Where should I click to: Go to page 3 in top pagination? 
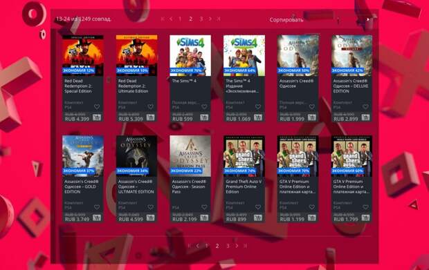point(201,19)
